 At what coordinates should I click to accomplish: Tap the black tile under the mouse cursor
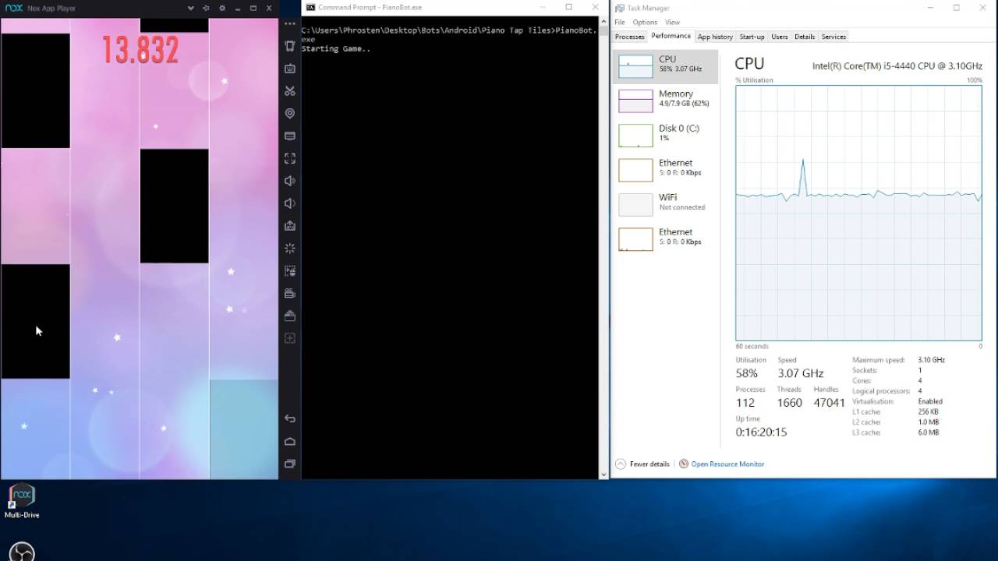[35, 321]
